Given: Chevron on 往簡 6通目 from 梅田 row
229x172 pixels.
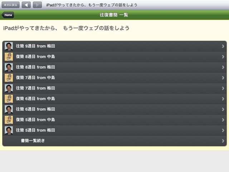Looking at the screenshot, I should click(x=223, y=110).
